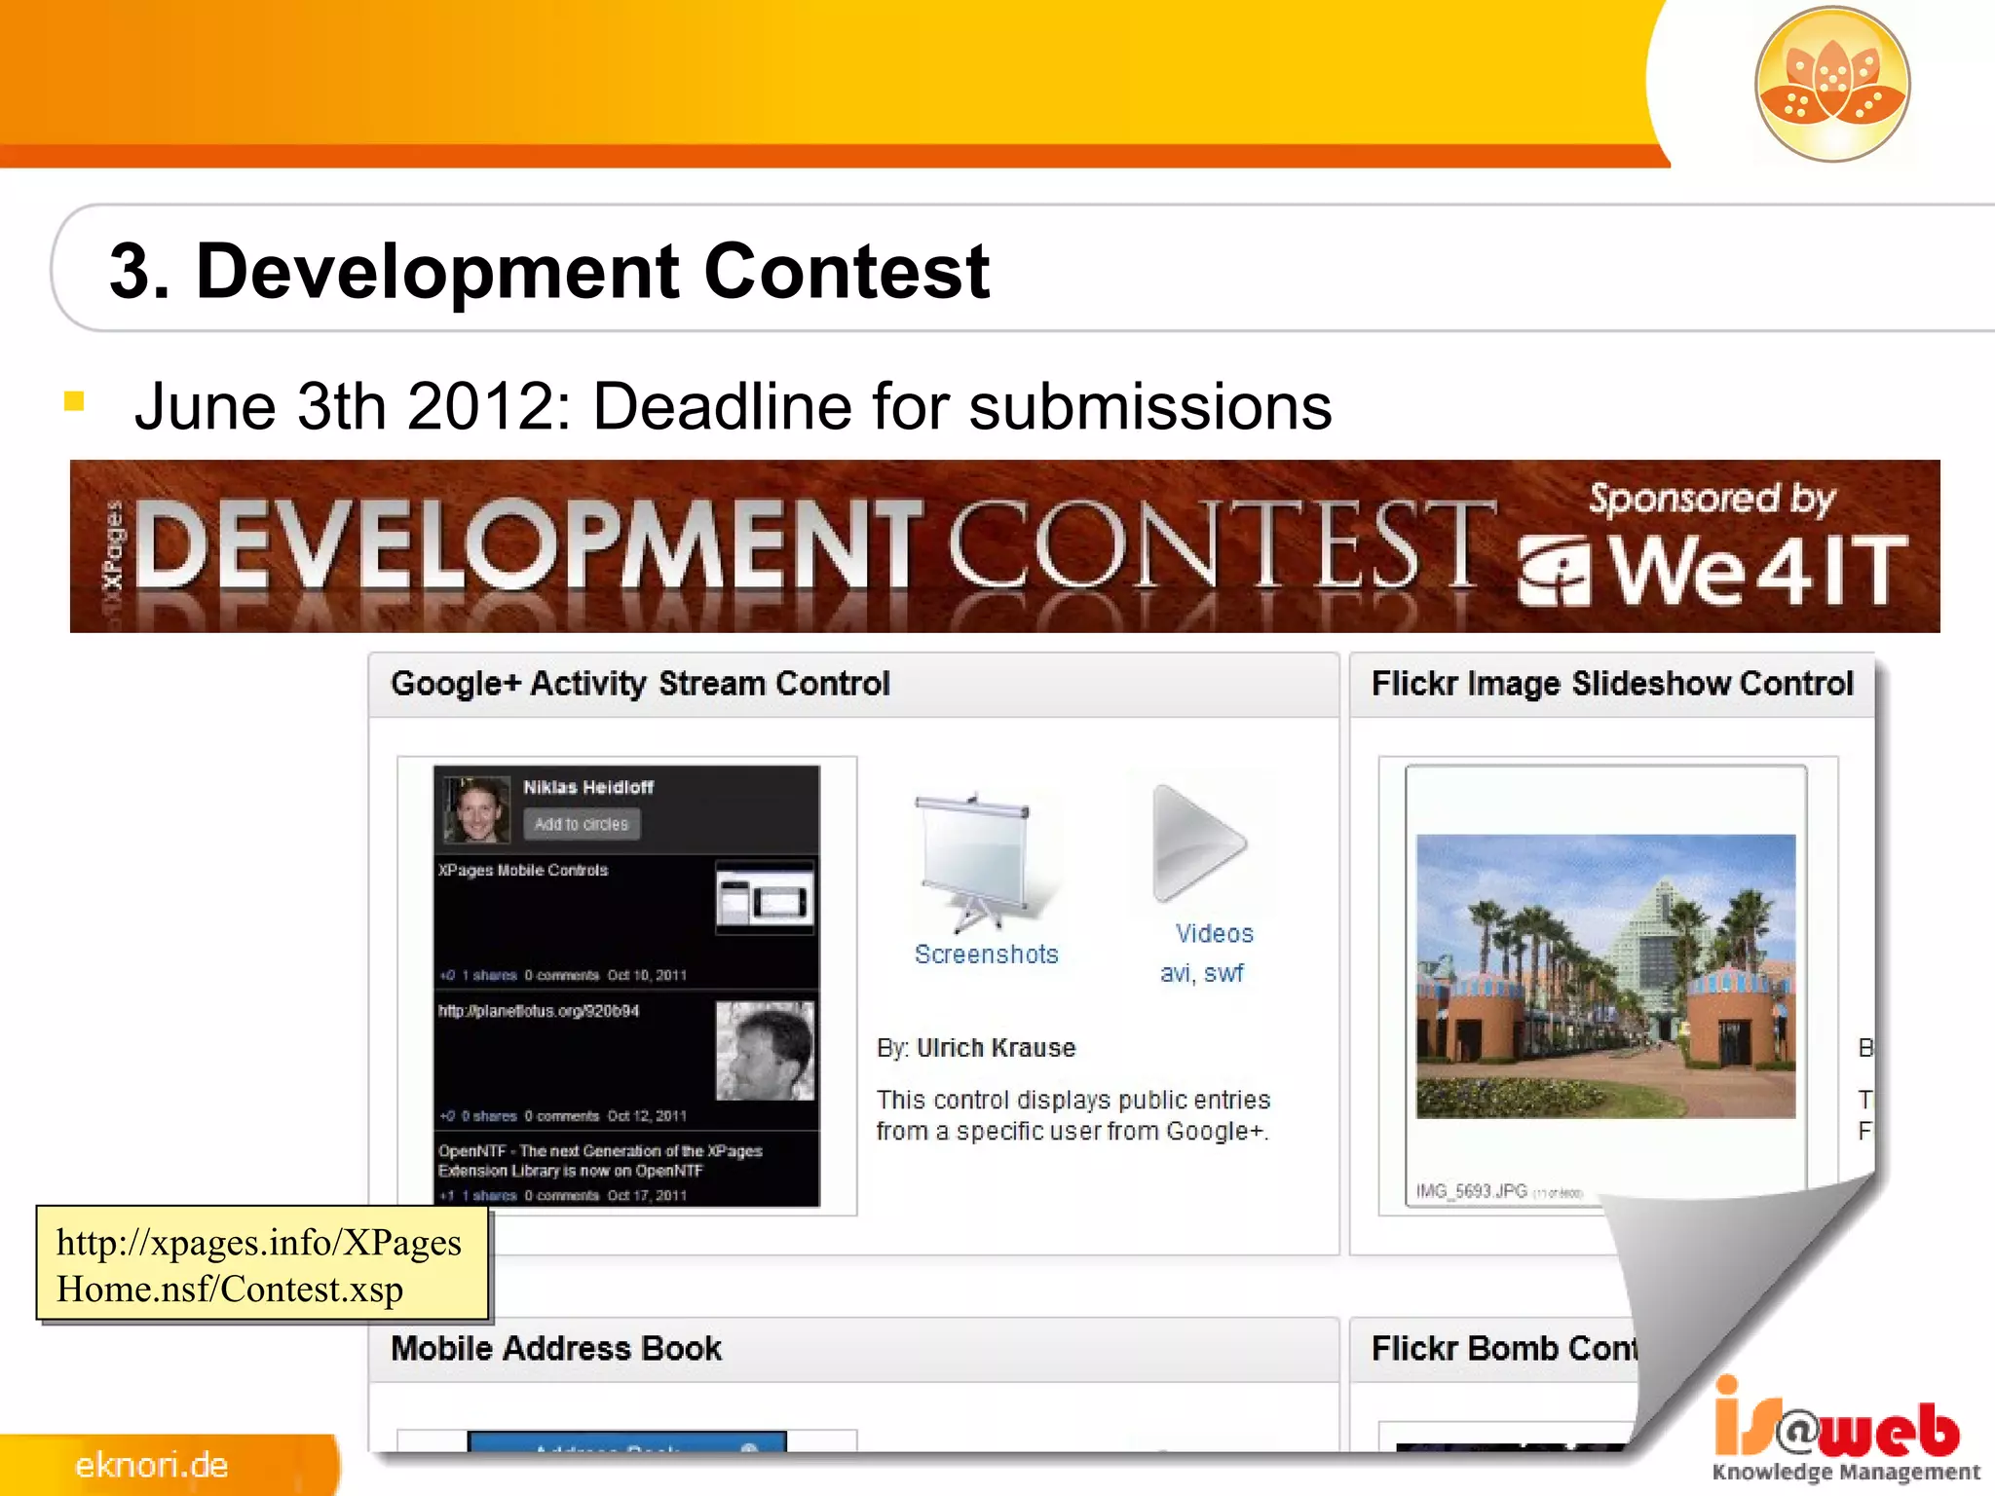Click the control description about Google+ entries

pos(1073,1115)
